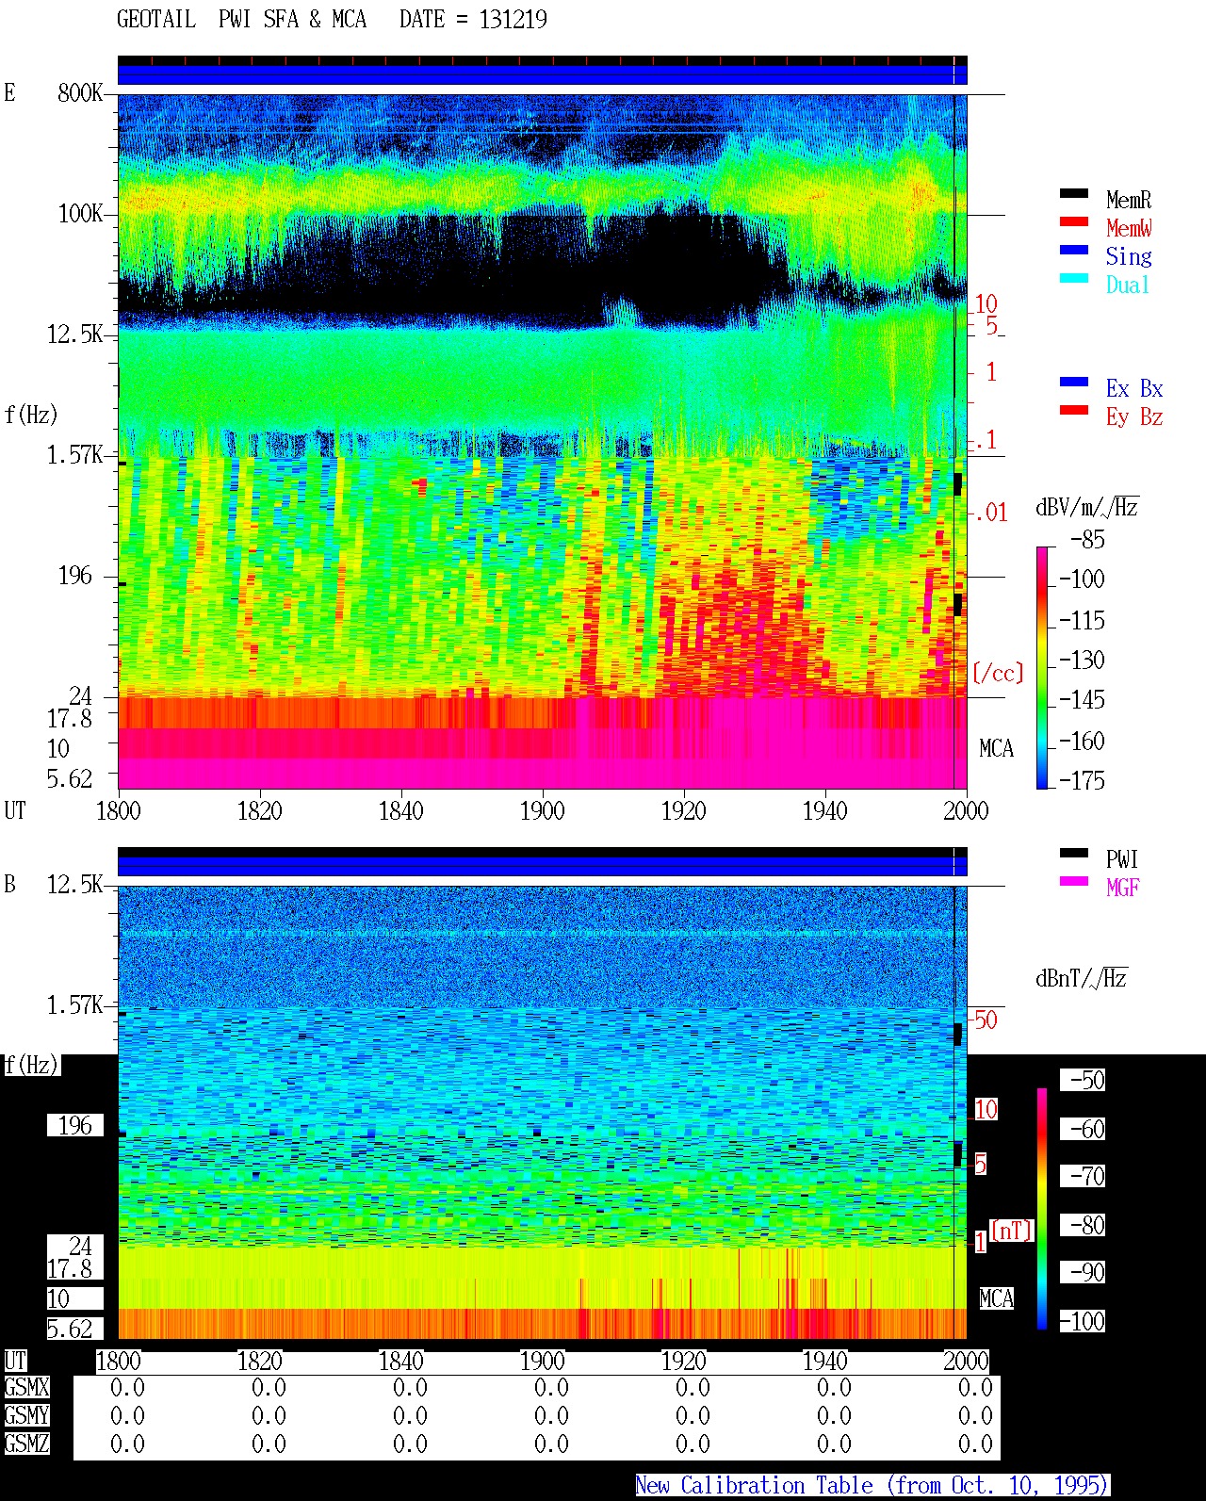Open the New Calibration Table link
The width and height of the screenshot is (1206, 1501).
point(872,1486)
